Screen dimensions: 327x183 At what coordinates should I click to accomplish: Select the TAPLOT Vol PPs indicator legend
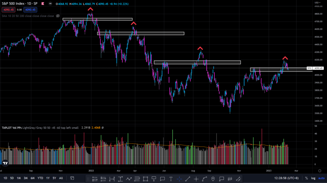click(x=40, y=128)
